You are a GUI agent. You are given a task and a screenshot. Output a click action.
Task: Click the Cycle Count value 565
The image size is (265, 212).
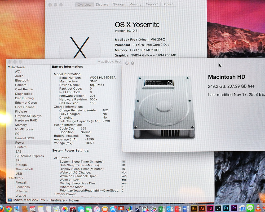pos(83,129)
